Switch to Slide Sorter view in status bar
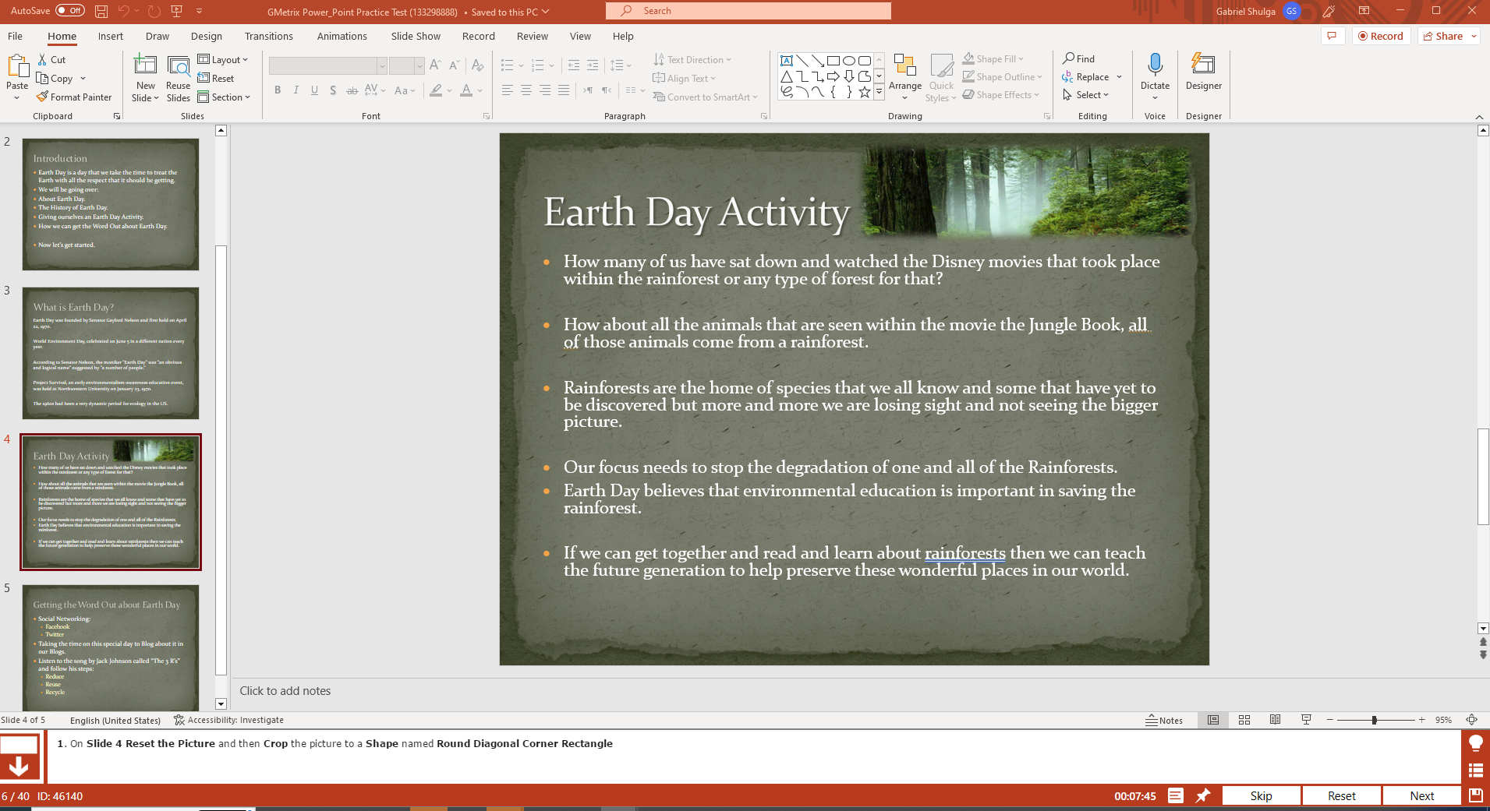The height and width of the screenshot is (811, 1490). point(1244,720)
